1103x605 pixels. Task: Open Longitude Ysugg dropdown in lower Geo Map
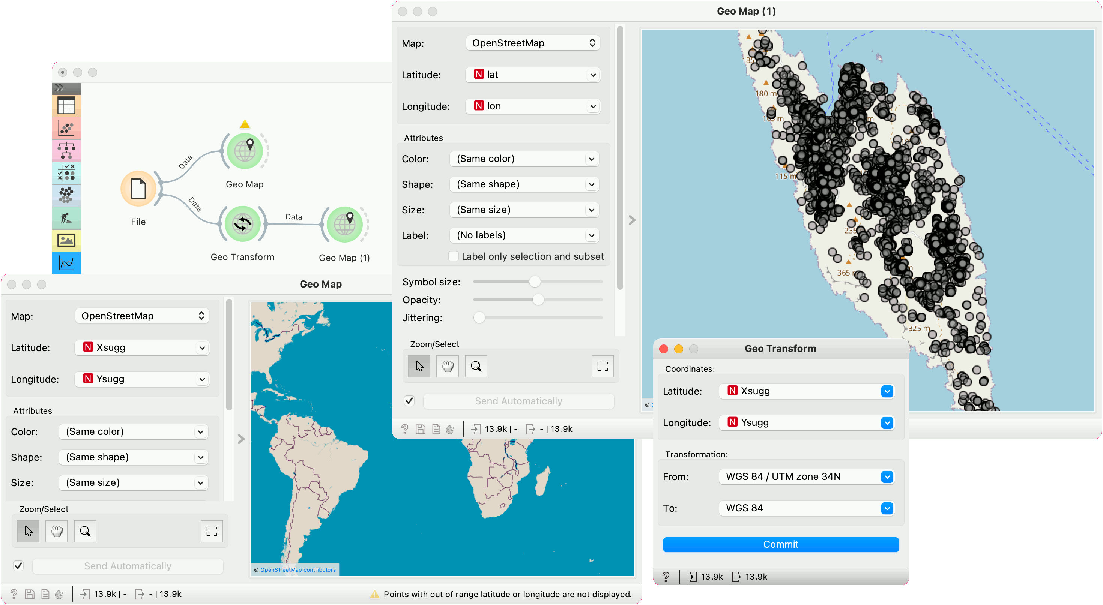(x=142, y=379)
